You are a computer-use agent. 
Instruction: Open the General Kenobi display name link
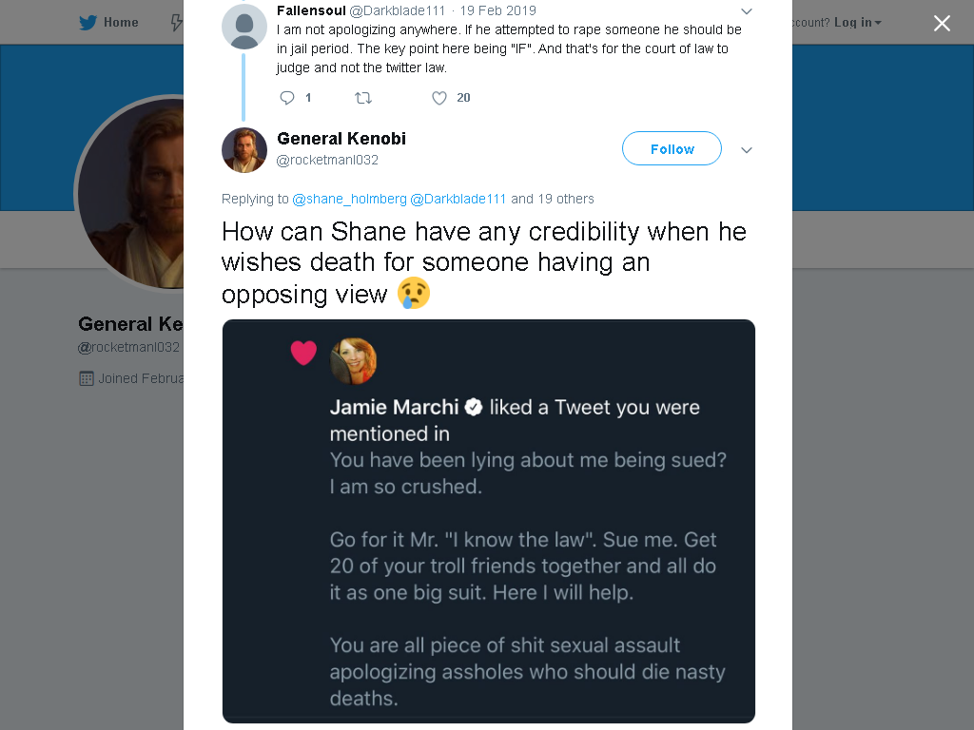pyautogui.click(x=341, y=139)
